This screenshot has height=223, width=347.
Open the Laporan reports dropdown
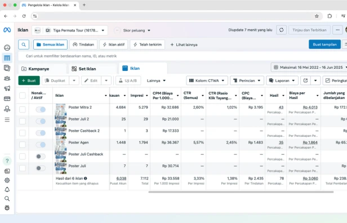click(282, 81)
